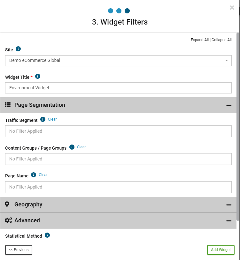Click the Geography map pin icon
This screenshot has height=260, width=240.
(x=7, y=204)
